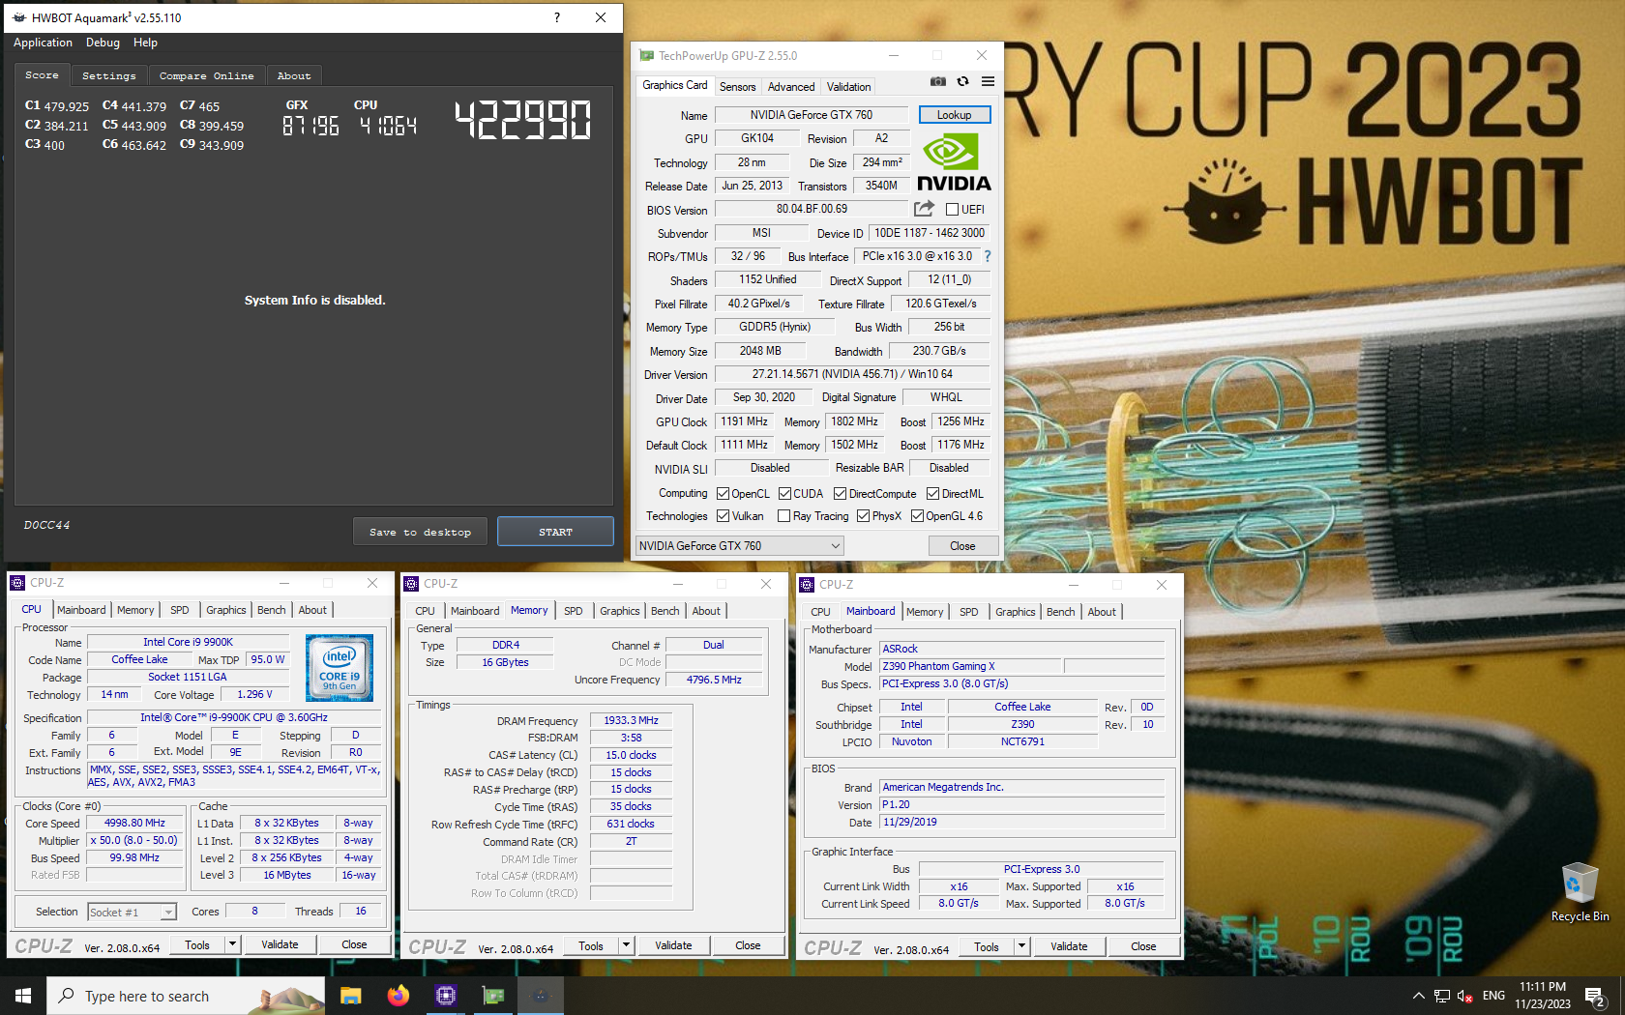The height and width of the screenshot is (1015, 1625).
Task: Click the HWBOT Aquamark help question mark
Action: point(556,17)
